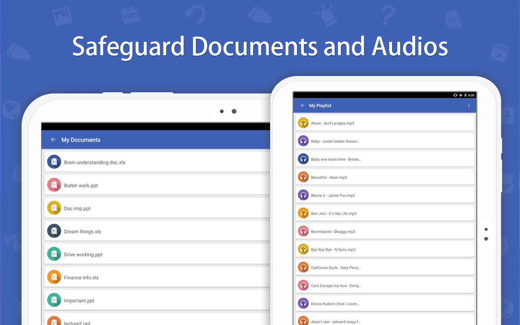
Task: Click the Butter work.ppt pink document icon
Action: coord(54,185)
